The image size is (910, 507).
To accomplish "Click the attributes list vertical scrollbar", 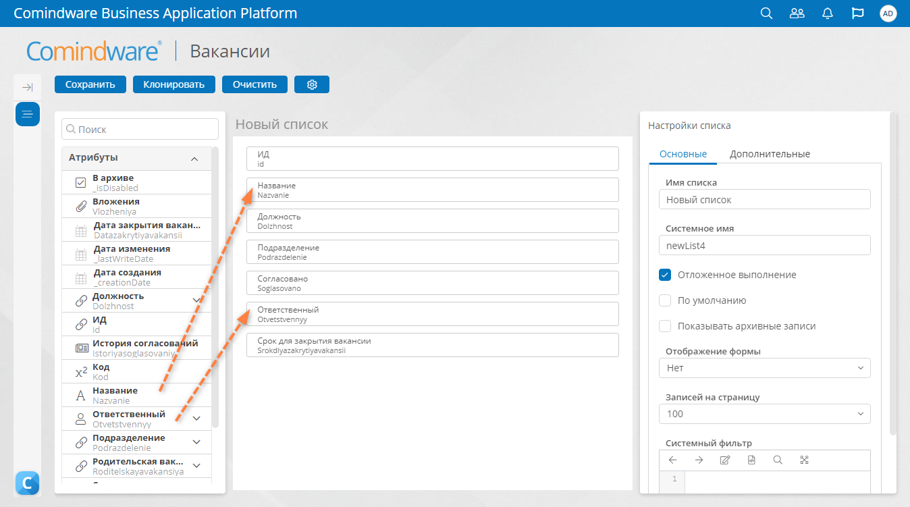I will click(215, 287).
